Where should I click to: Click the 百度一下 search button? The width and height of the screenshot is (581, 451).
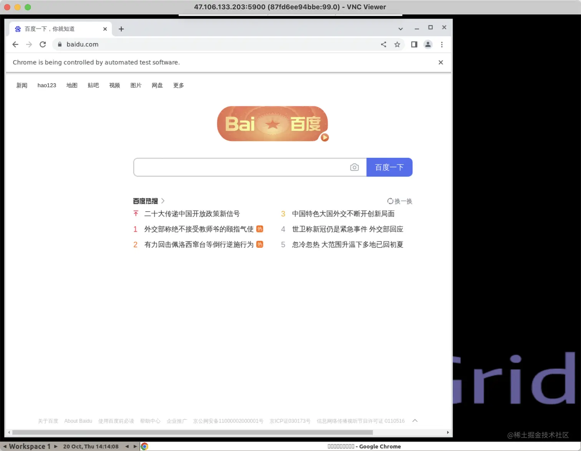coord(389,167)
